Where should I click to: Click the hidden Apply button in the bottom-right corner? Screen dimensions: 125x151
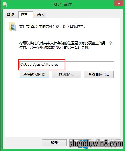click(109, 143)
